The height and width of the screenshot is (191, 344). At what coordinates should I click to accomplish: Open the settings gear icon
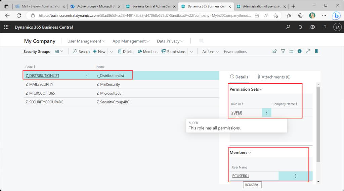click(x=312, y=27)
